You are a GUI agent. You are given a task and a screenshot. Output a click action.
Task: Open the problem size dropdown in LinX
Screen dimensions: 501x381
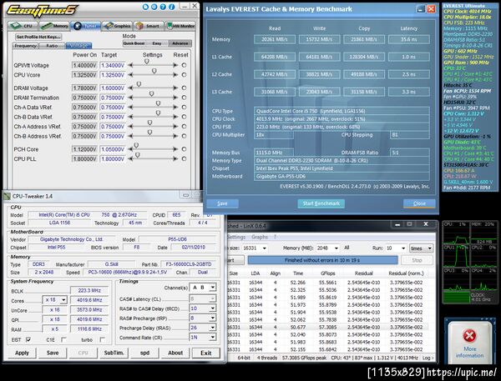click(x=264, y=248)
